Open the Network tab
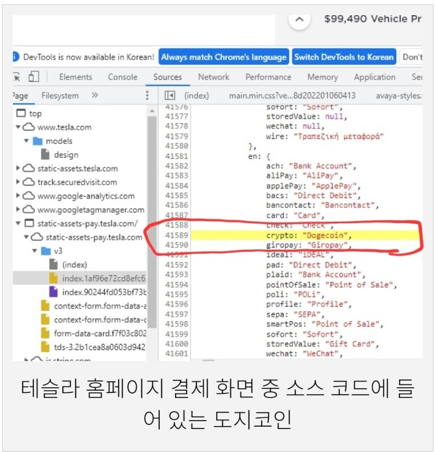 (x=214, y=77)
